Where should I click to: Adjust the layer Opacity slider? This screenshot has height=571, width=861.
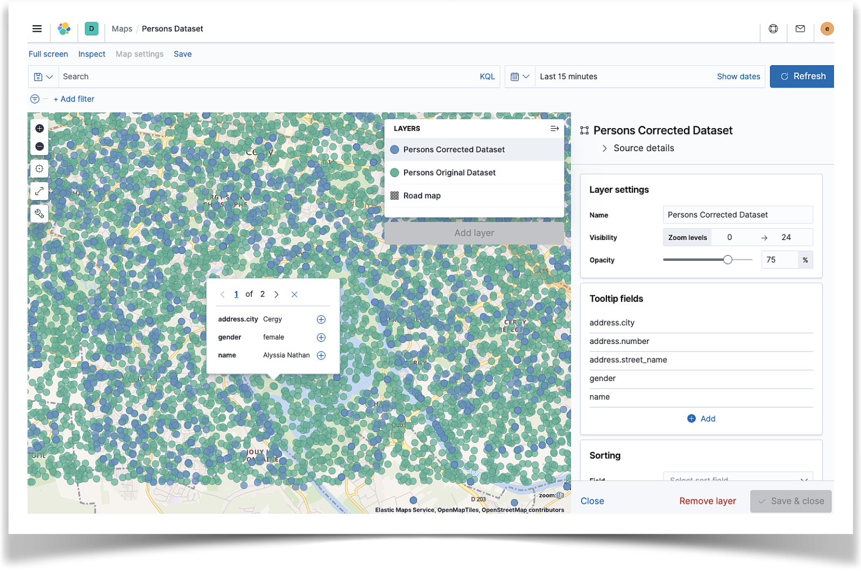coord(729,259)
